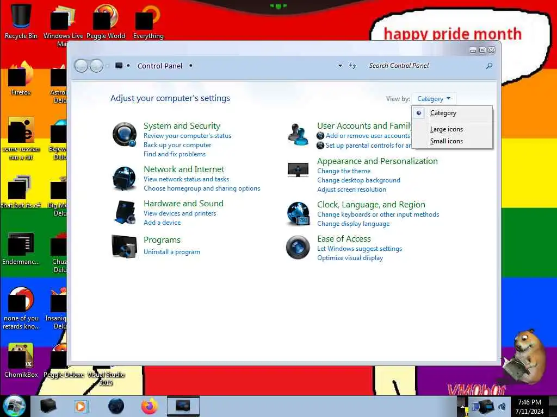Open the View by Category dropdown
This screenshot has height=417, width=557.
coord(434,99)
